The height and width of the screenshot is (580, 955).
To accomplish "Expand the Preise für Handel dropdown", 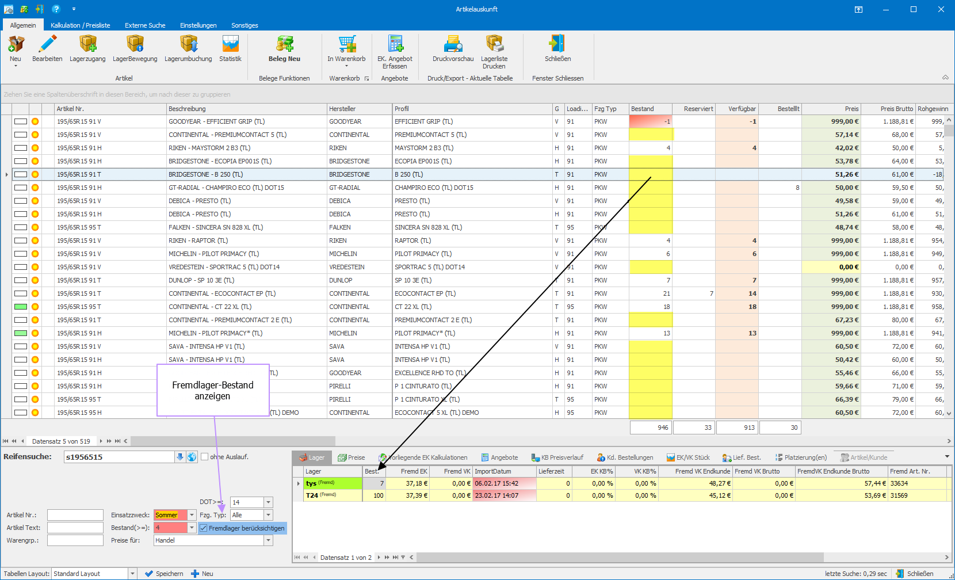I will tap(268, 540).
